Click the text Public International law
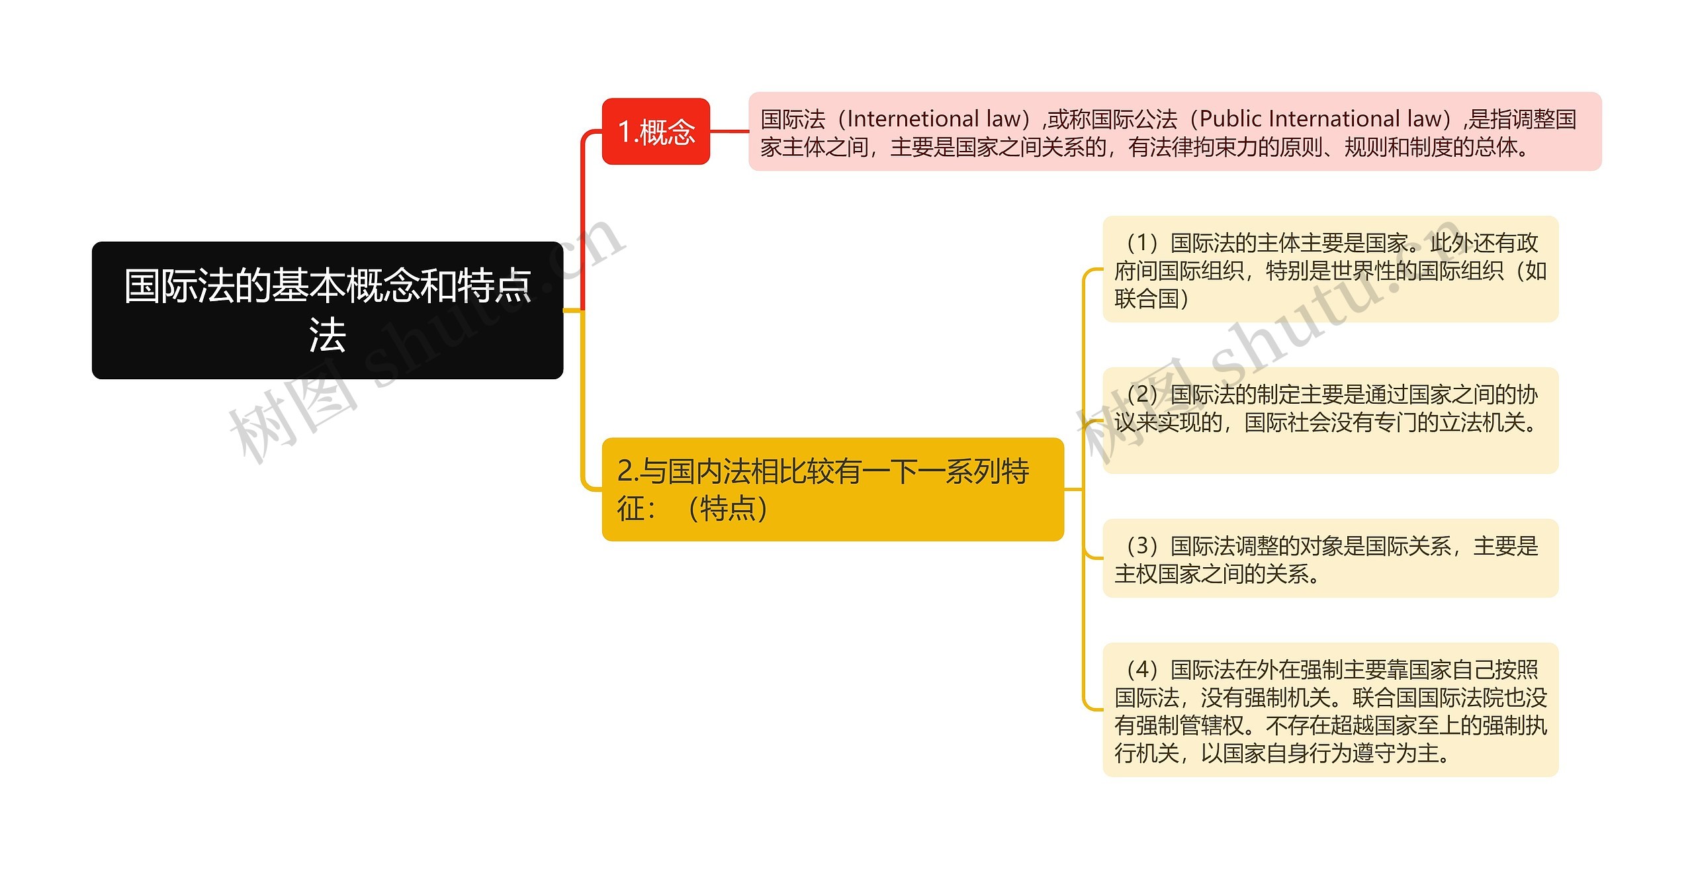The image size is (1694, 869). (1320, 119)
